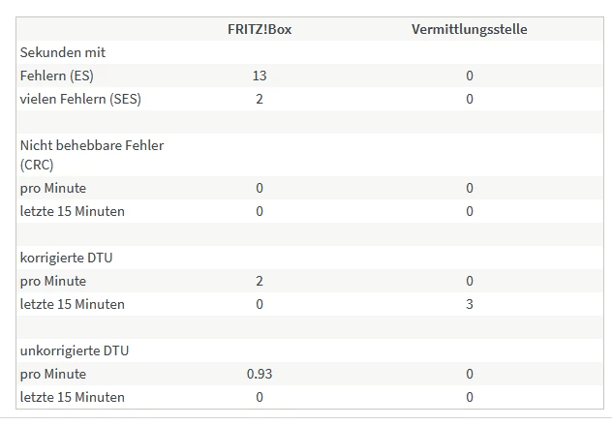The image size is (612, 426).
Task: Click "letzte 15 Minuten" under the CRC section
Action: [x=73, y=211]
